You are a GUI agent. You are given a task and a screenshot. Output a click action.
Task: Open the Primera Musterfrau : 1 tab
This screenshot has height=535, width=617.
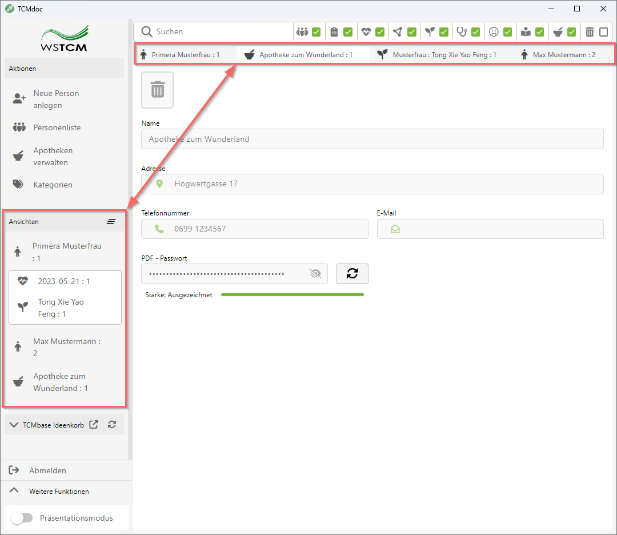pos(180,55)
